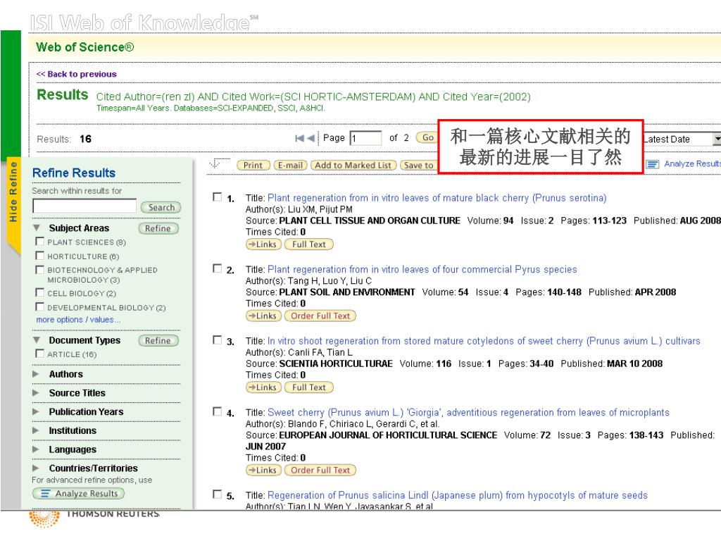This screenshot has height=541, width=721.
Task: Click Analyze Results link at top right
Action: pos(692,163)
